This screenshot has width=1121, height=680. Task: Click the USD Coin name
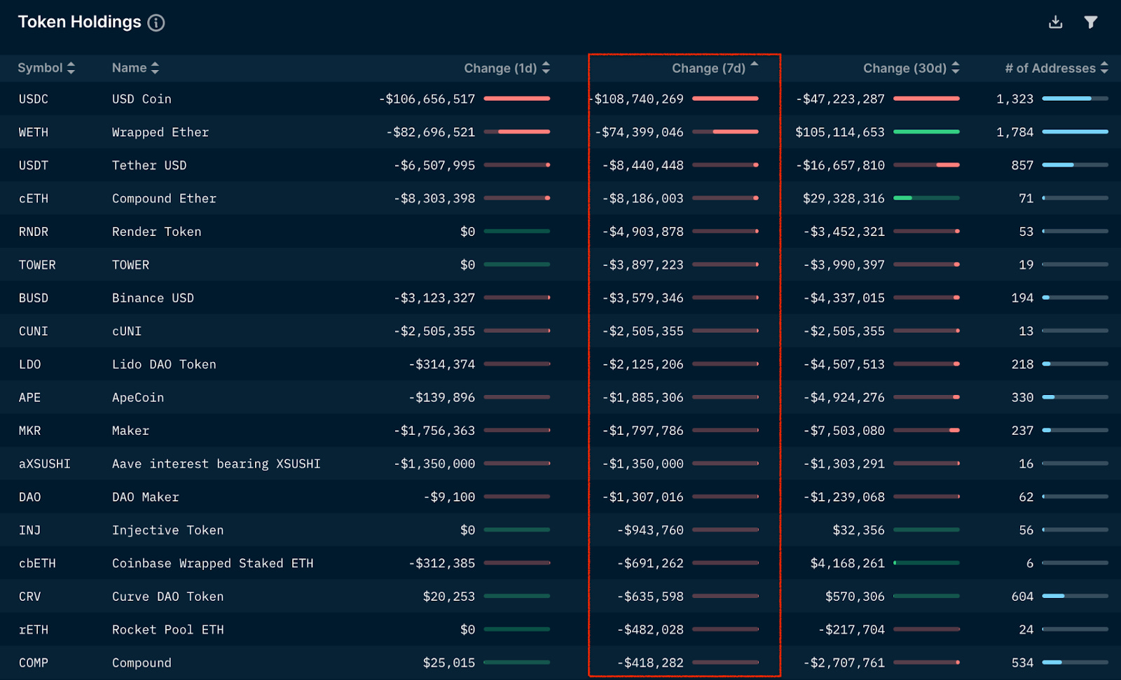coord(142,99)
